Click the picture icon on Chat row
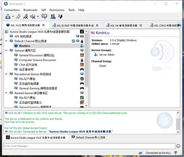Viewport: 184px width, 157px height. point(82,65)
